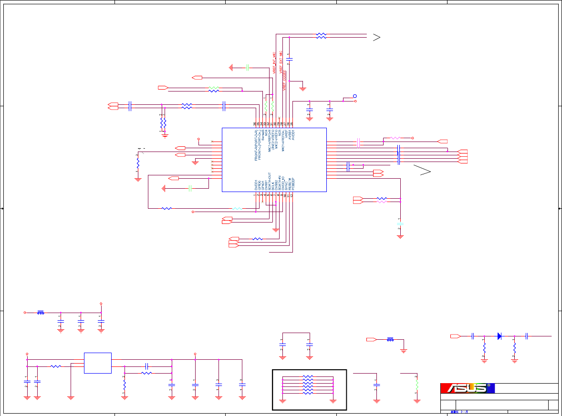Screen dimensions: 562x416
Task: Select the blue date text in title block
Action: coord(459,412)
